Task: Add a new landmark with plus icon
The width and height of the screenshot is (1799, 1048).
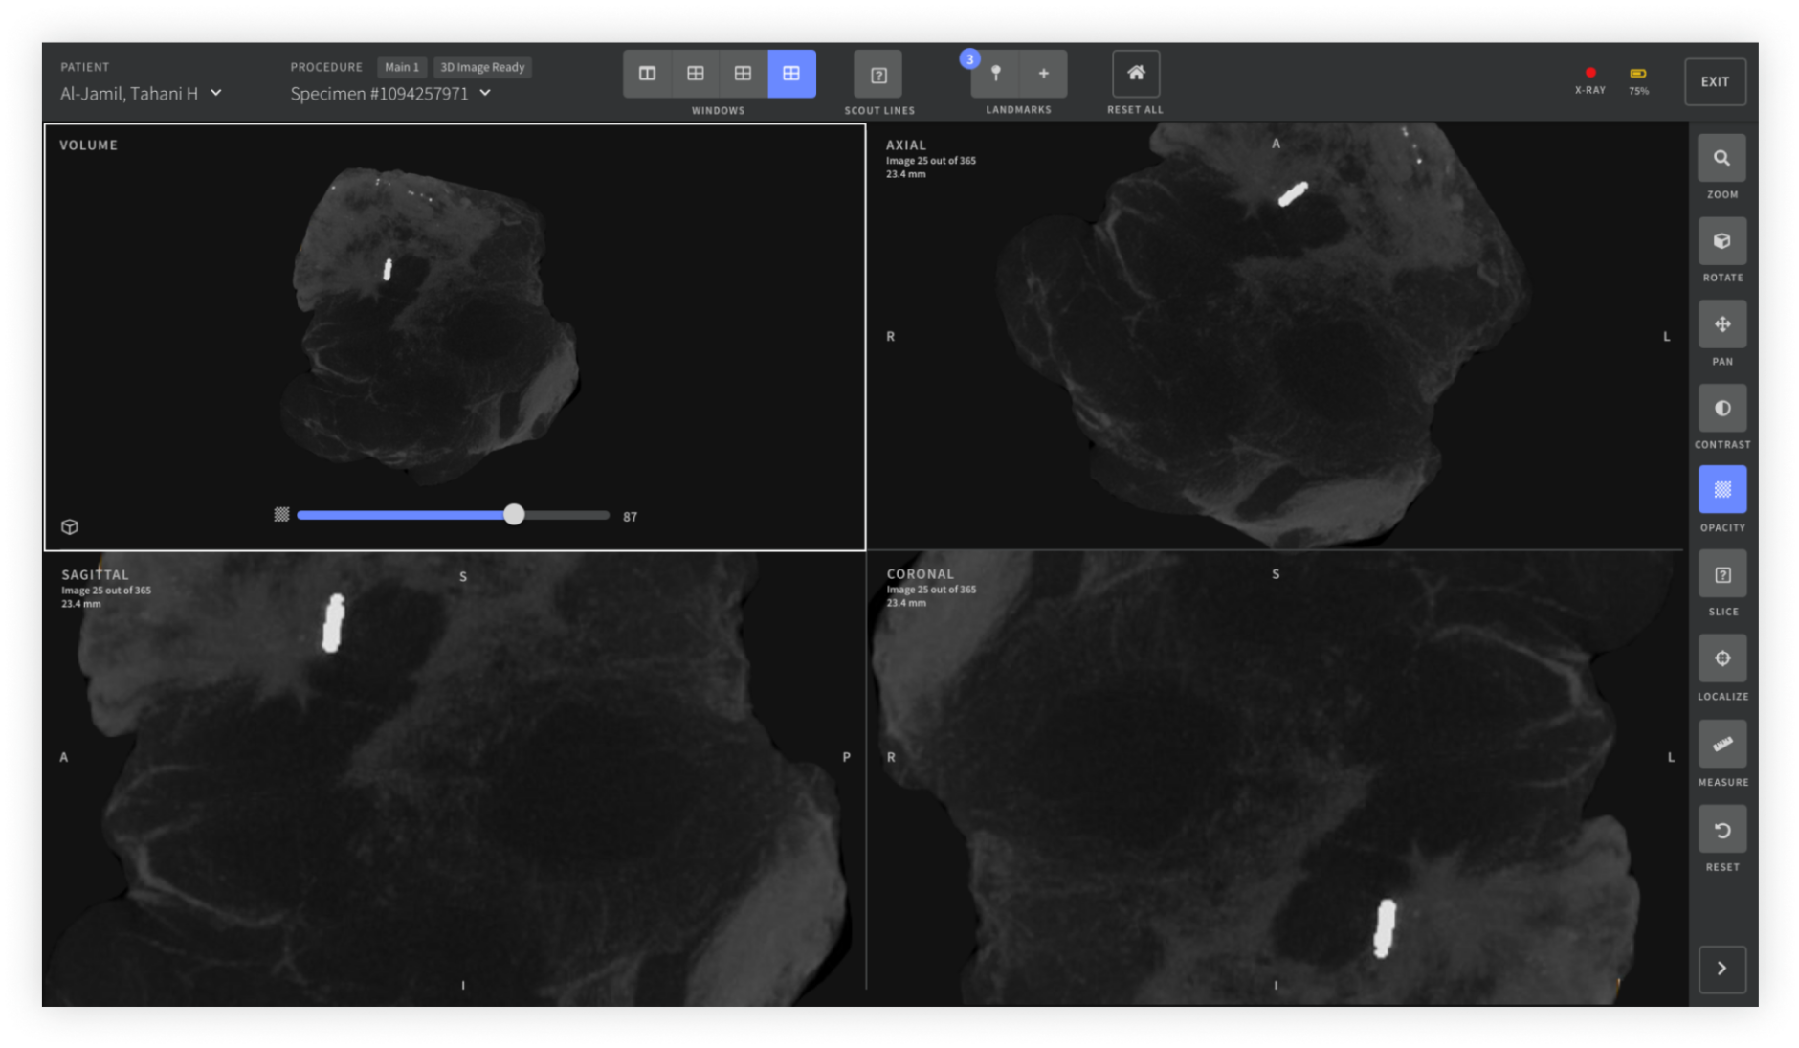Action: (1043, 74)
